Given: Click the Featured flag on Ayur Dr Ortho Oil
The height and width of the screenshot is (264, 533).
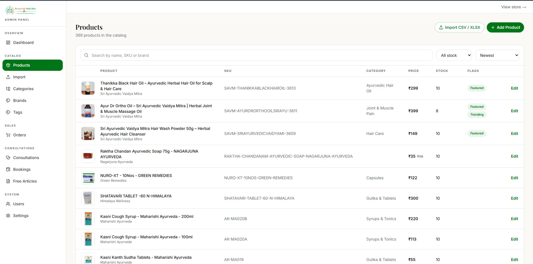Looking at the screenshot, I should 477,107.
